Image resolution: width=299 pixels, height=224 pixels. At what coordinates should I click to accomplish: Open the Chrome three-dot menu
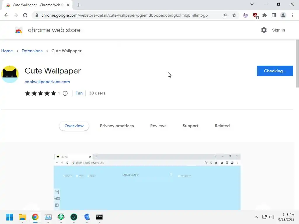coord(293,15)
